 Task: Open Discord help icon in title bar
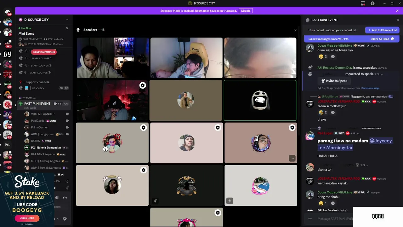tap(372, 3)
